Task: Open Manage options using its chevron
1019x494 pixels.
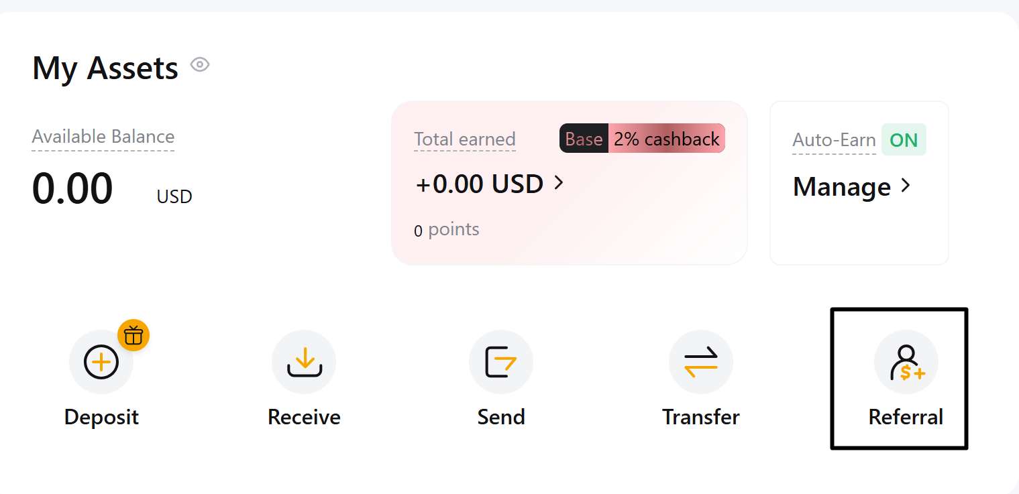Action: [906, 186]
